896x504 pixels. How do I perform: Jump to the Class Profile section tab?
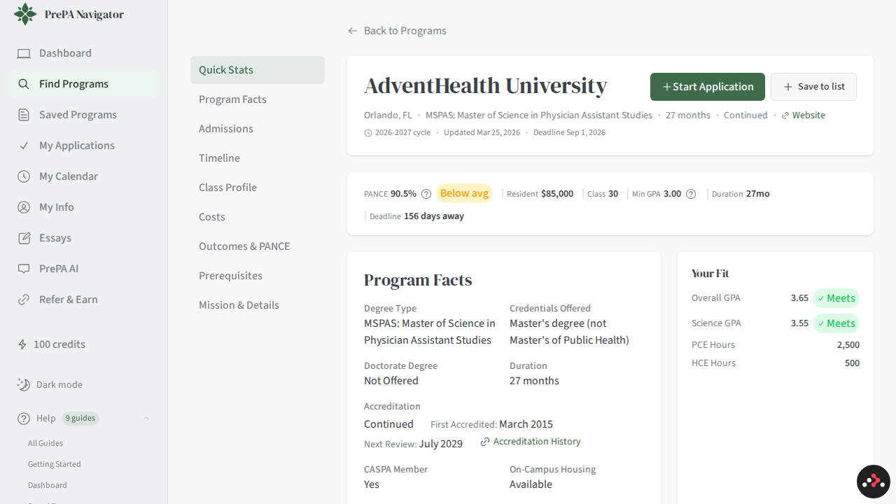[x=258, y=188]
